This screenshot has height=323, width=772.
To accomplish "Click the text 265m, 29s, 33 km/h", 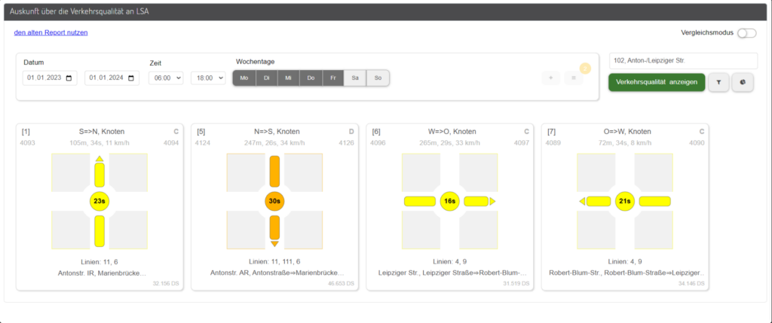I will 450,143.
